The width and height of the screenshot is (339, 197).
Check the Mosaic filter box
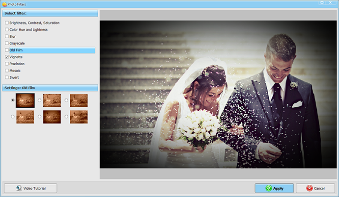pos(7,71)
